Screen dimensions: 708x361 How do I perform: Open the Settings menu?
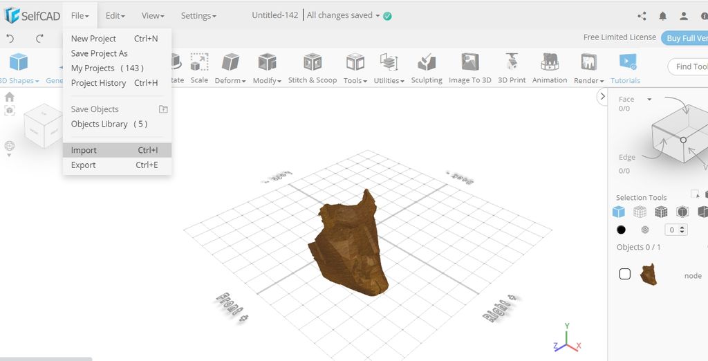pyautogui.click(x=198, y=16)
